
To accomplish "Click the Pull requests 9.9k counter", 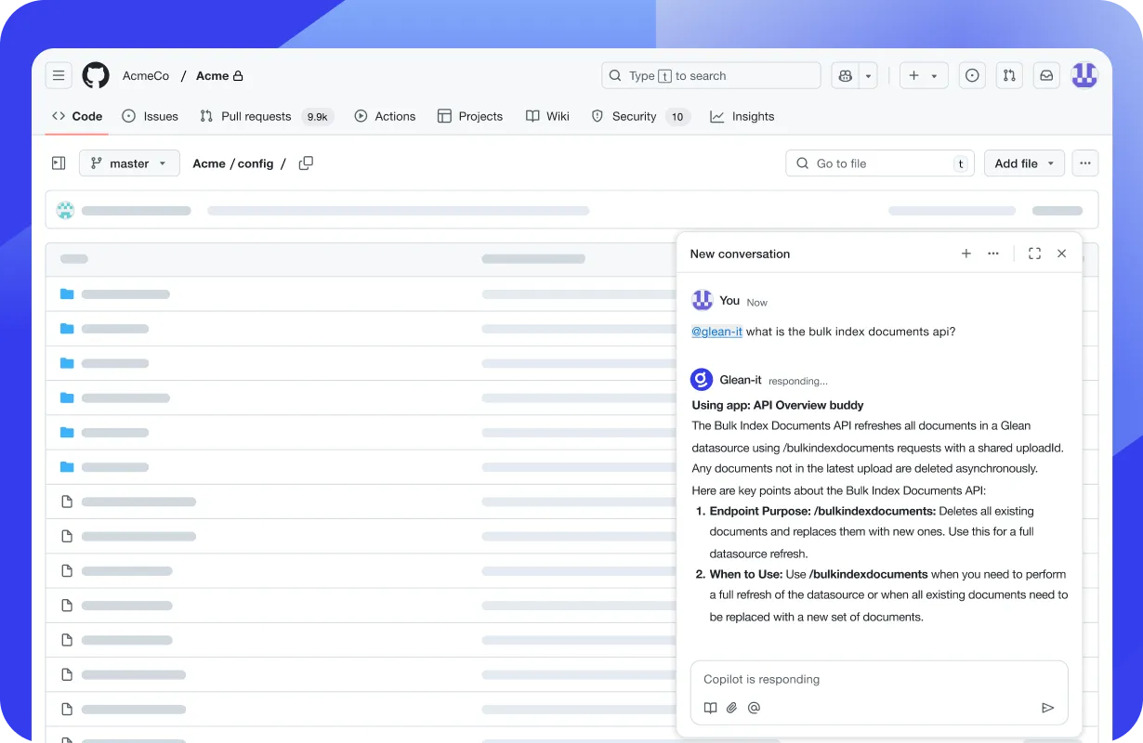I will pyautogui.click(x=318, y=117).
